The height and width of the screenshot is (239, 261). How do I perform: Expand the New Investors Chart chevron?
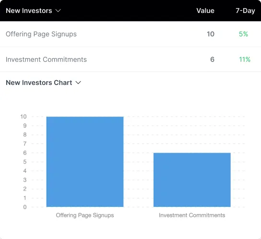pos(78,83)
